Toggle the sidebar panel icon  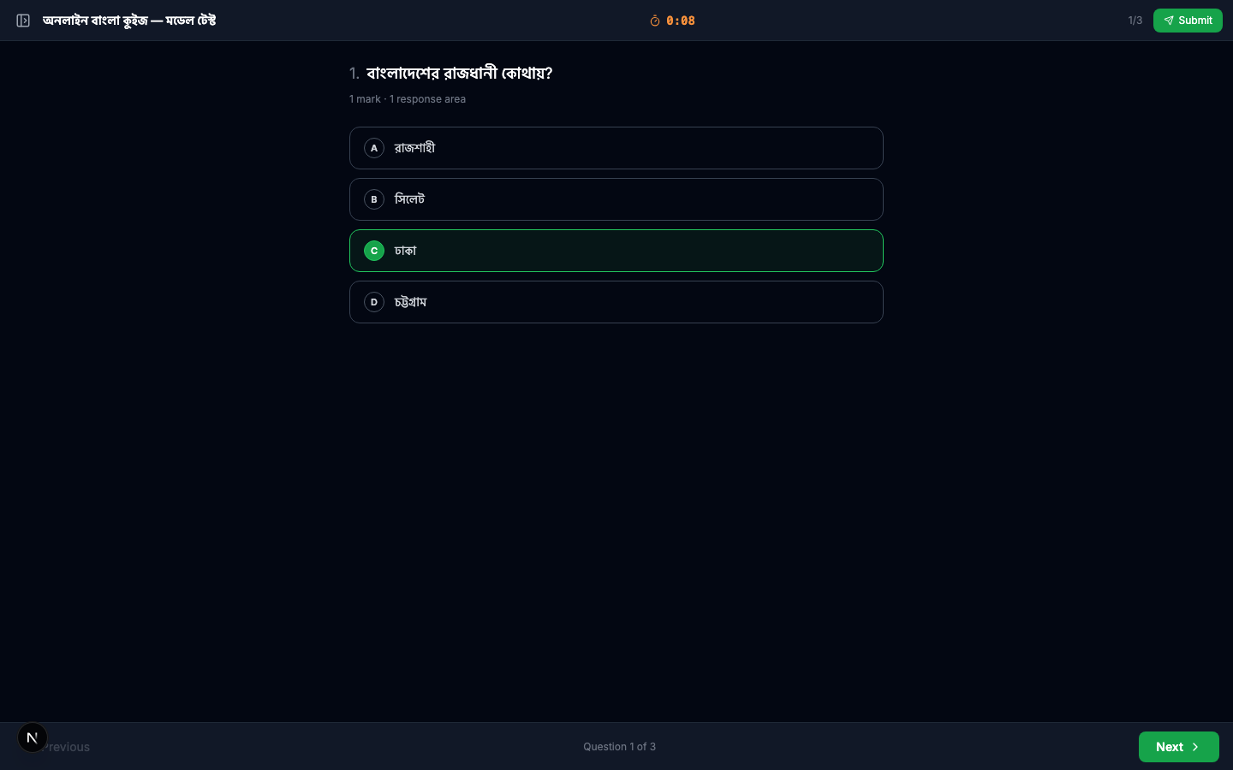23,21
